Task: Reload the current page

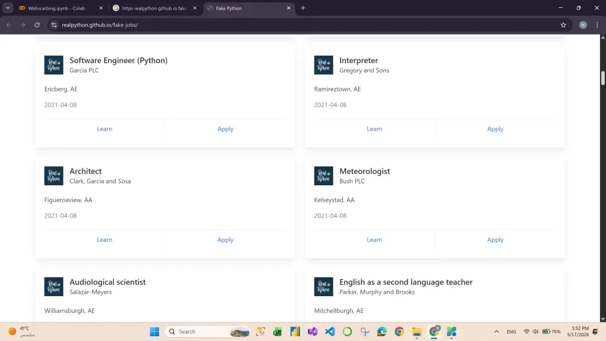Action: tap(37, 25)
